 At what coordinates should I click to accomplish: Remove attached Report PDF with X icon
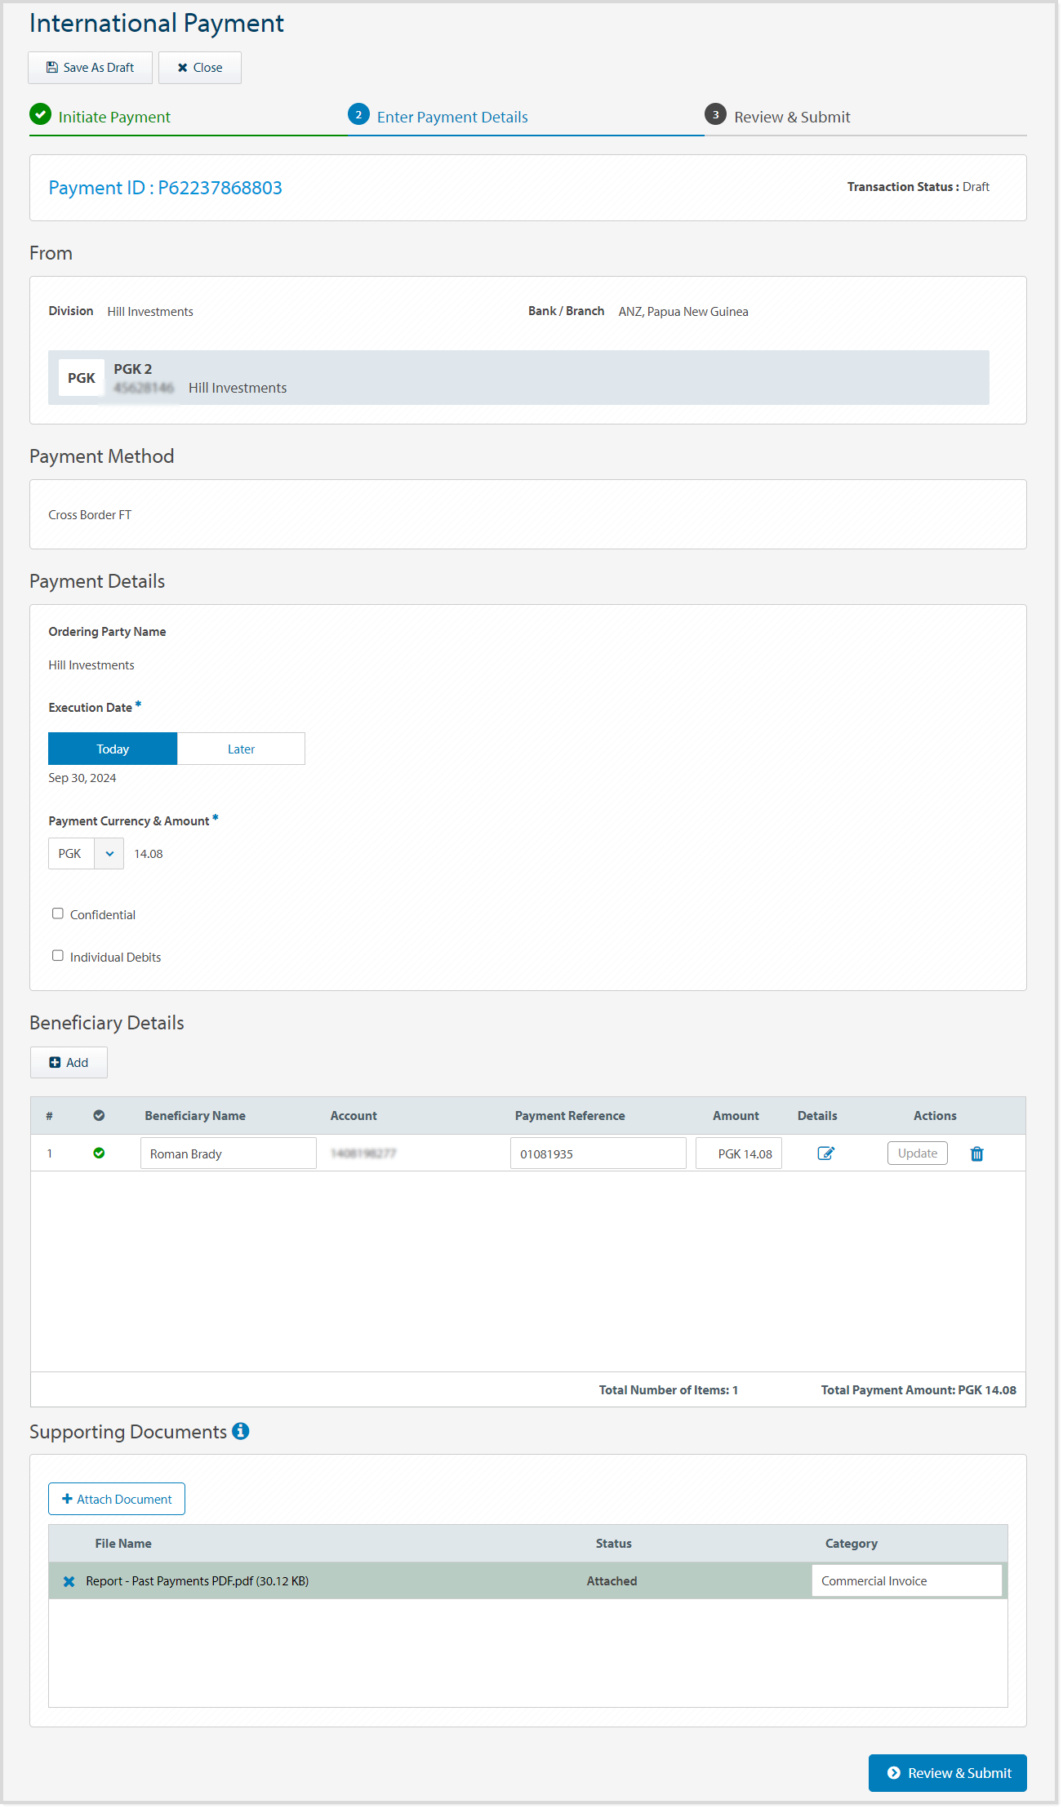coord(69,1581)
